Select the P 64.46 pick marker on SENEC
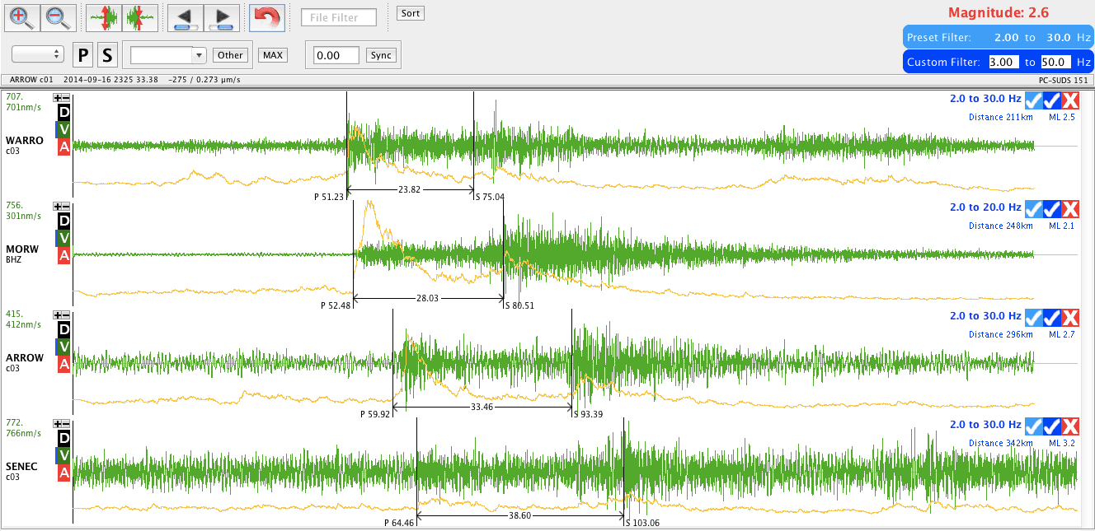 pyautogui.click(x=399, y=522)
